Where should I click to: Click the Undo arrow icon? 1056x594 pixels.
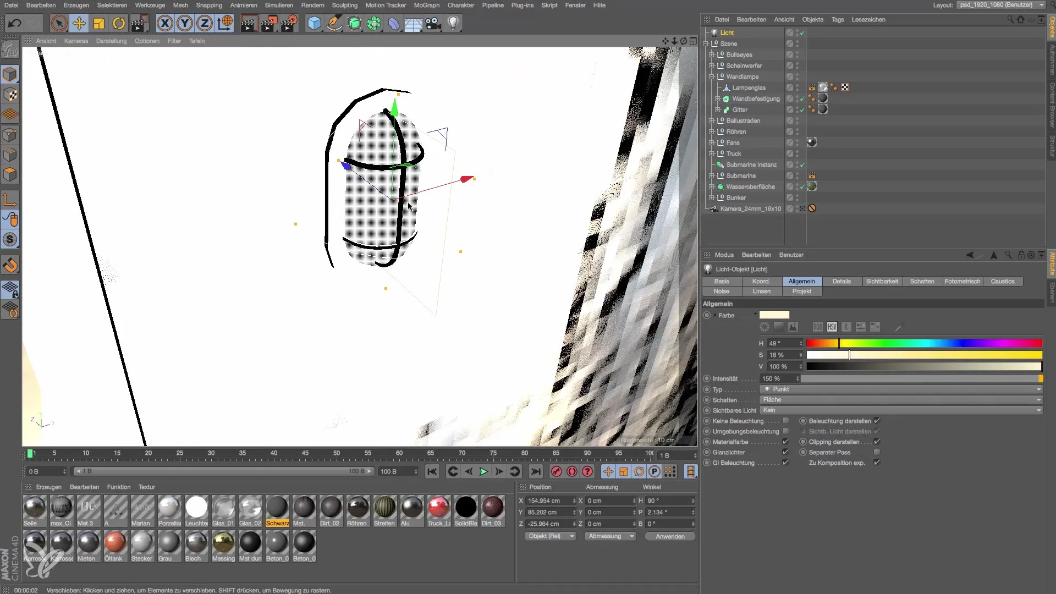15,23
